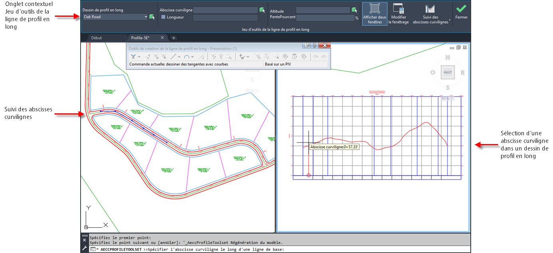The image size is (553, 253).
Task: Click the raise/lower PVIs icon
Action: (x=221, y=57)
